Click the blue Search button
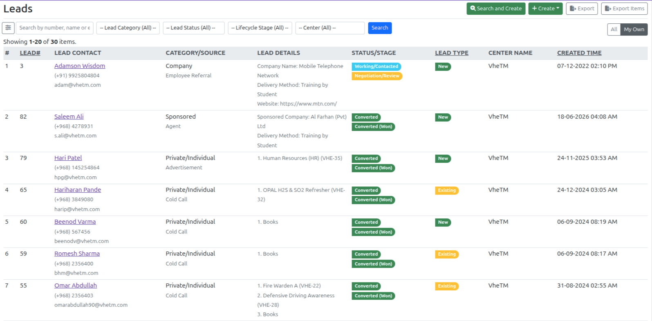 (x=380, y=28)
